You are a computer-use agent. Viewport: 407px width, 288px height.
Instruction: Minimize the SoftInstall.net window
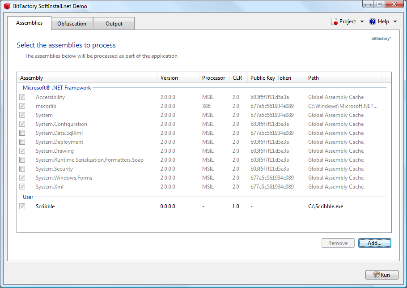(x=368, y=4)
